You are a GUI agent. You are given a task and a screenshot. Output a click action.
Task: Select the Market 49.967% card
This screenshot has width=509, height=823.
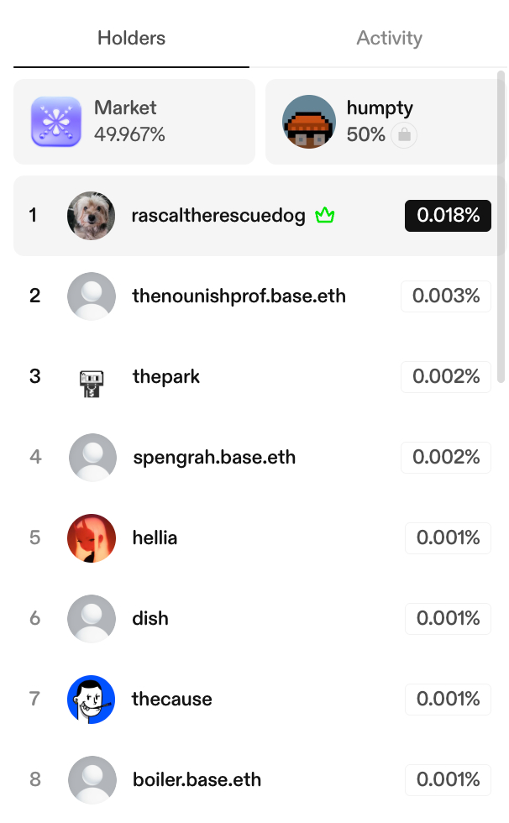(x=134, y=122)
